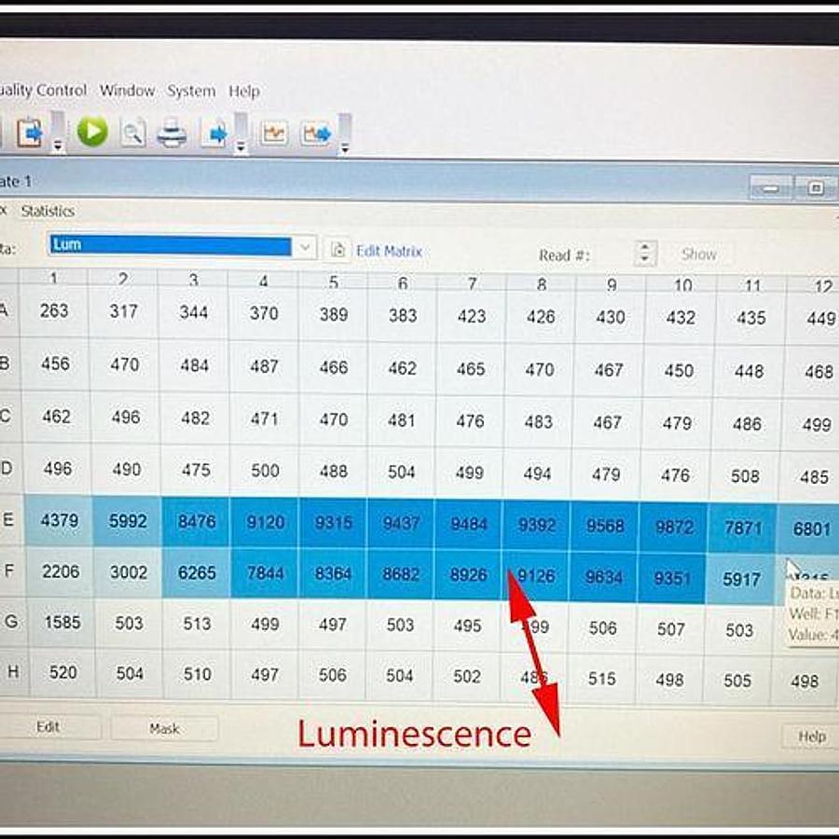Image resolution: width=839 pixels, height=839 pixels.
Task: Open the print preview magnifier icon
Action: 133,133
